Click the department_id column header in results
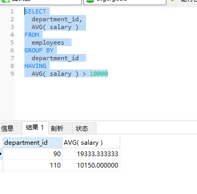 click(x=33, y=143)
